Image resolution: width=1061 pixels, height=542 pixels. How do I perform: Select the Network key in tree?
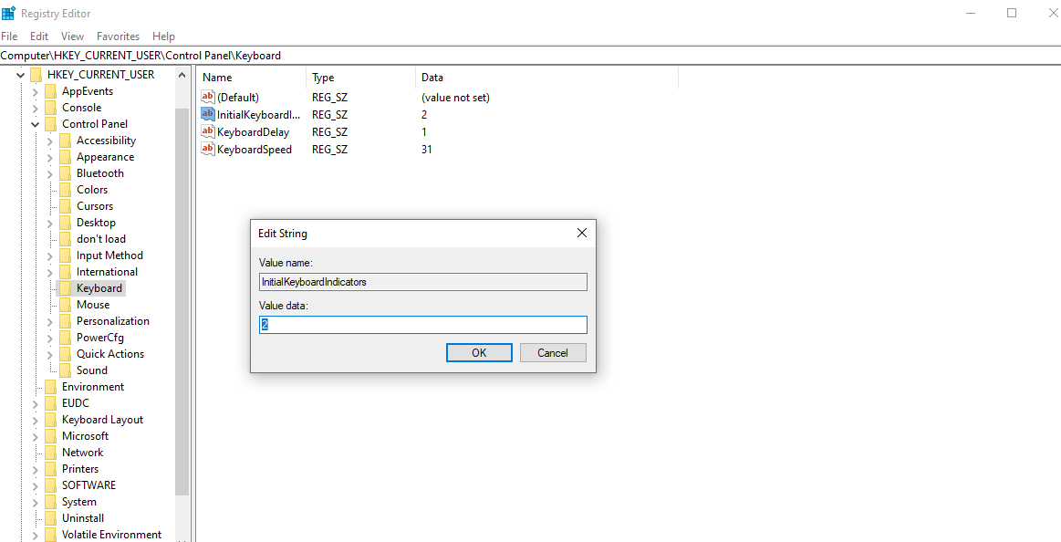pyautogui.click(x=82, y=453)
